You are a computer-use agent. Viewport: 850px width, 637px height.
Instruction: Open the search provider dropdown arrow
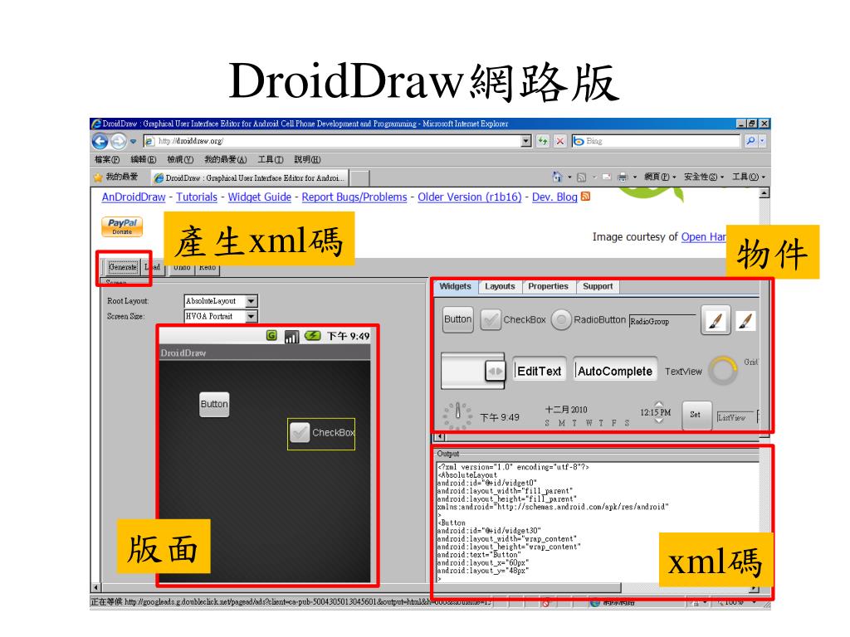(x=762, y=141)
